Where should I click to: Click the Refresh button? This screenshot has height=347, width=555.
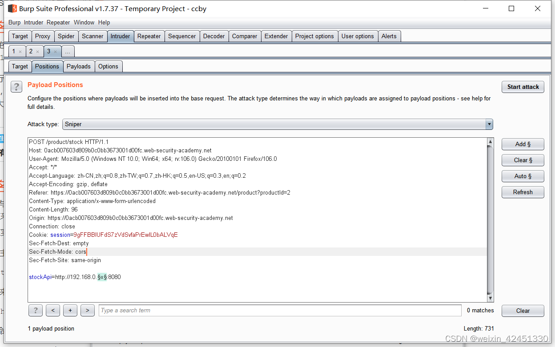[x=523, y=192]
